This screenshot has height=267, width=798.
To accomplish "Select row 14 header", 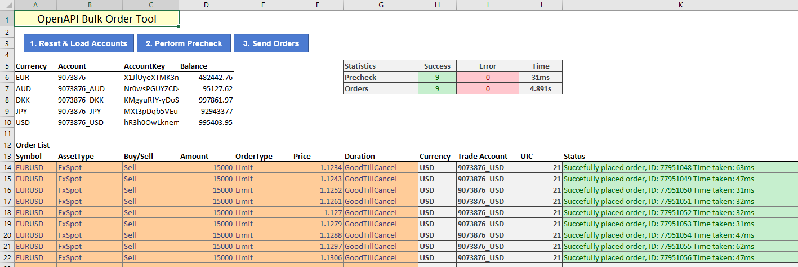I will pyautogui.click(x=7, y=167).
